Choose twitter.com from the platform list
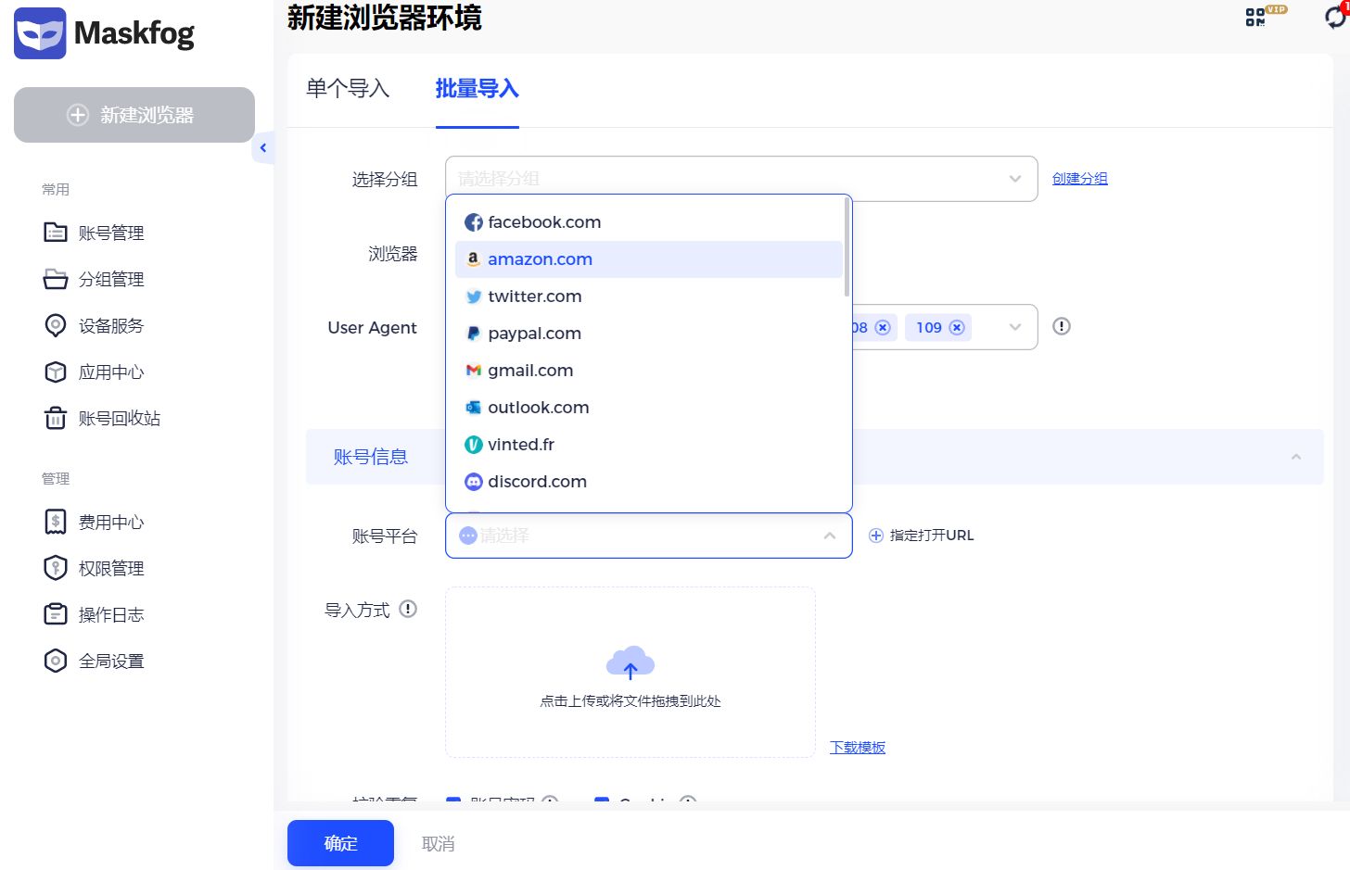This screenshot has width=1350, height=870. (x=648, y=296)
